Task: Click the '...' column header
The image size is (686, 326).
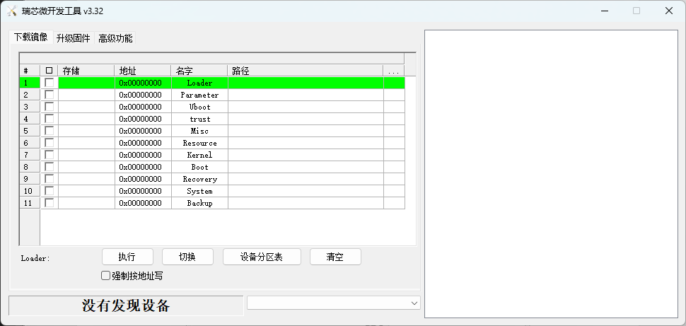Action: pyautogui.click(x=394, y=71)
